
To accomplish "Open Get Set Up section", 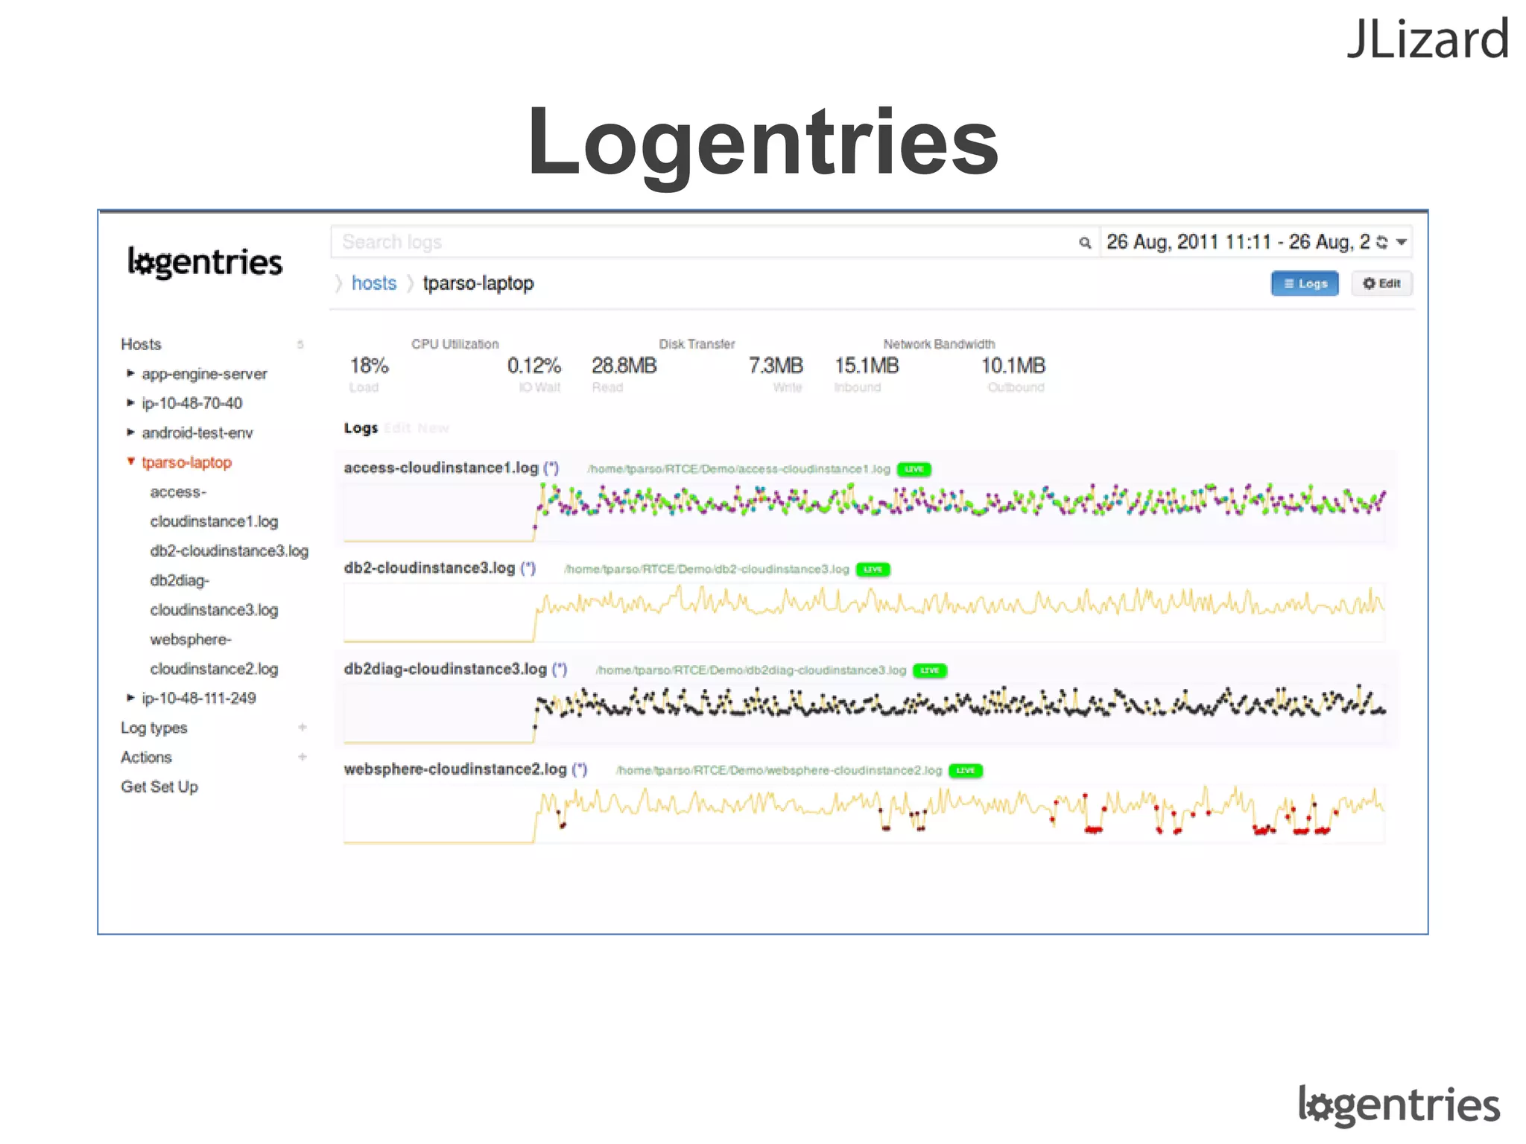I will coord(159,787).
